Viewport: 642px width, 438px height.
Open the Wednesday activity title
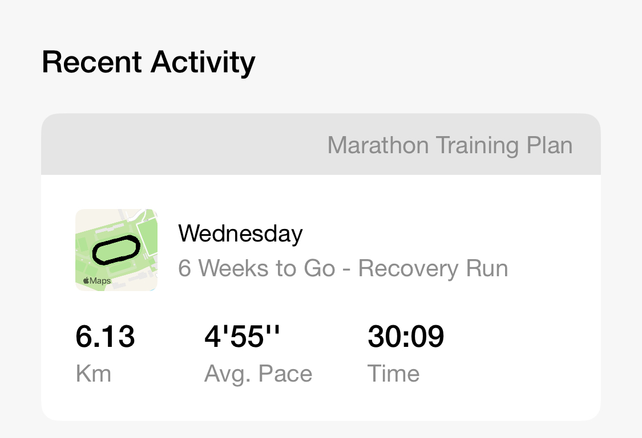coord(240,234)
